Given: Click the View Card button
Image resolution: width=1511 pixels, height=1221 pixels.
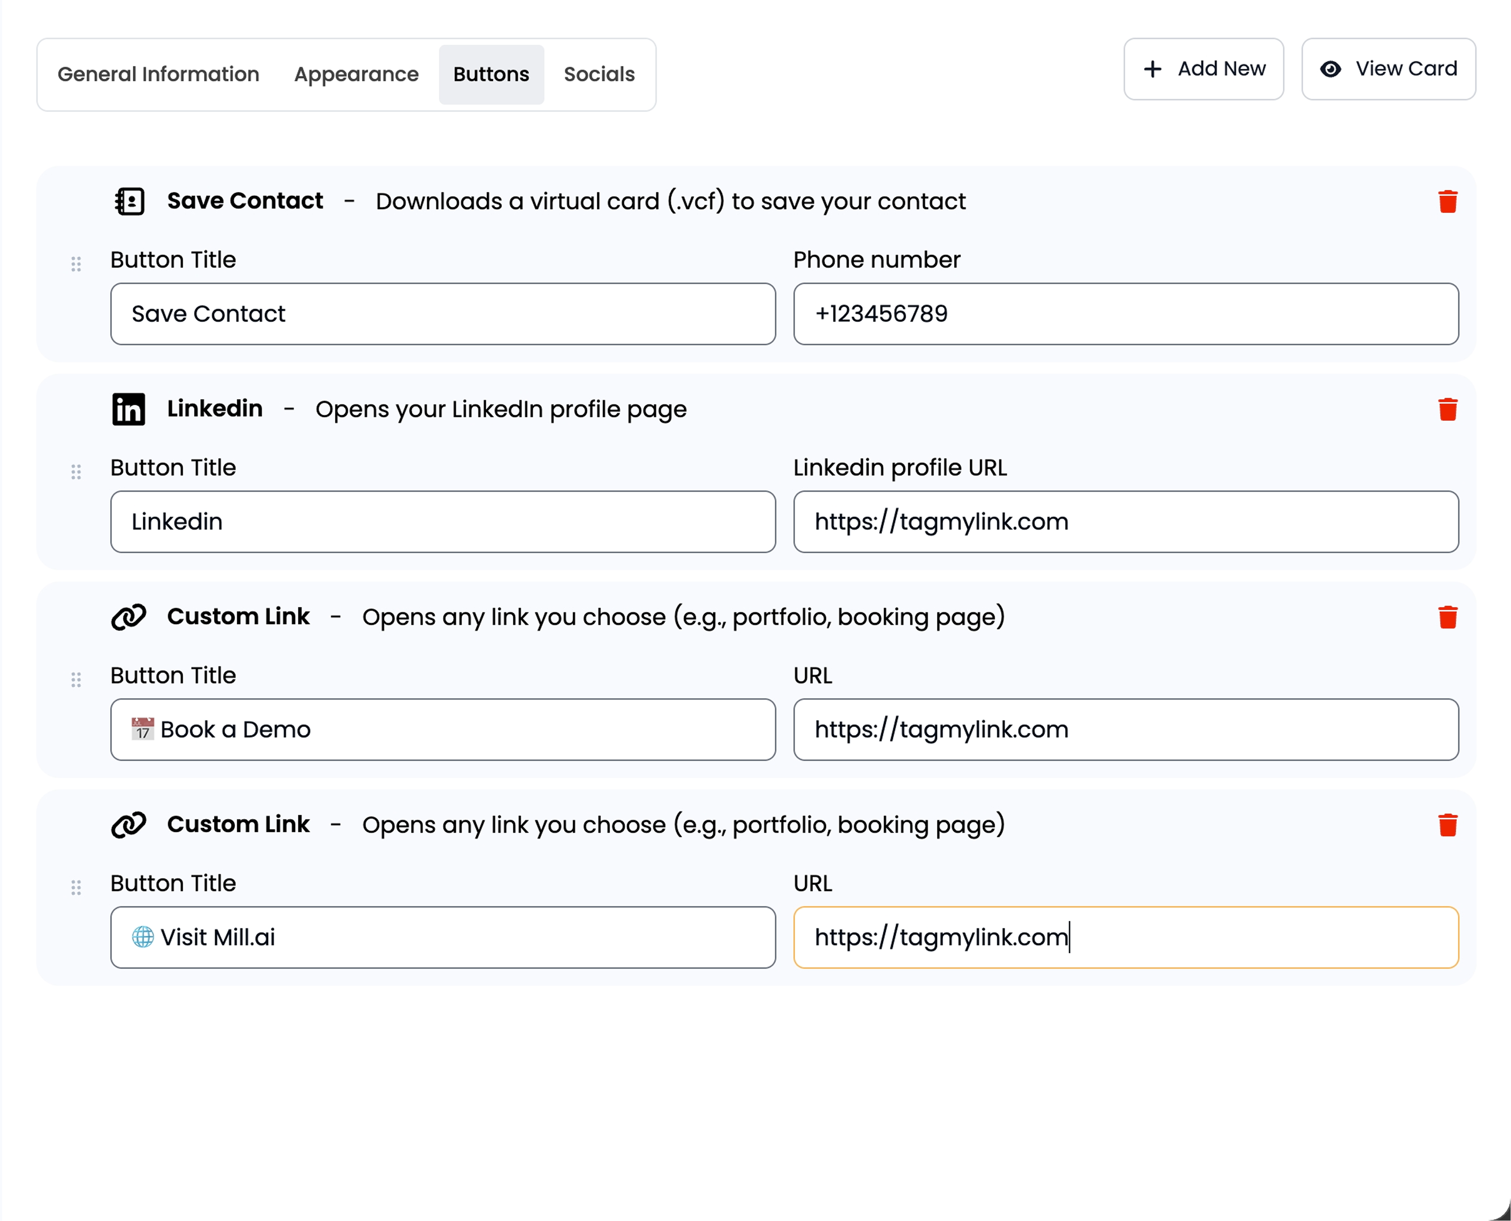Looking at the screenshot, I should point(1388,68).
